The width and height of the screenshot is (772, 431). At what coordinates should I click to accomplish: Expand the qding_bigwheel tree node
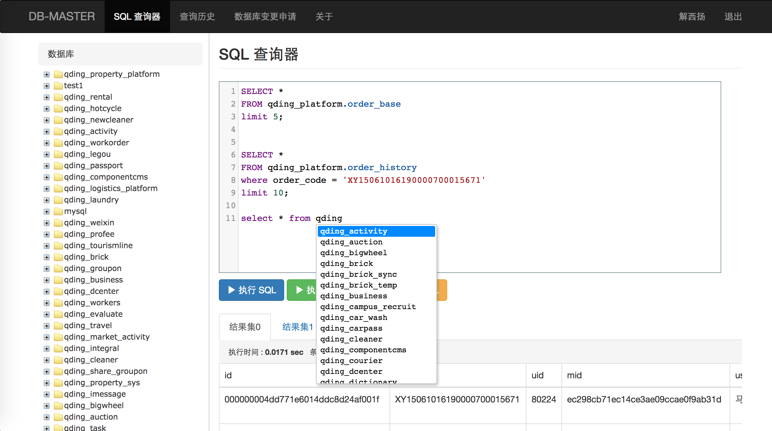click(x=47, y=406)
